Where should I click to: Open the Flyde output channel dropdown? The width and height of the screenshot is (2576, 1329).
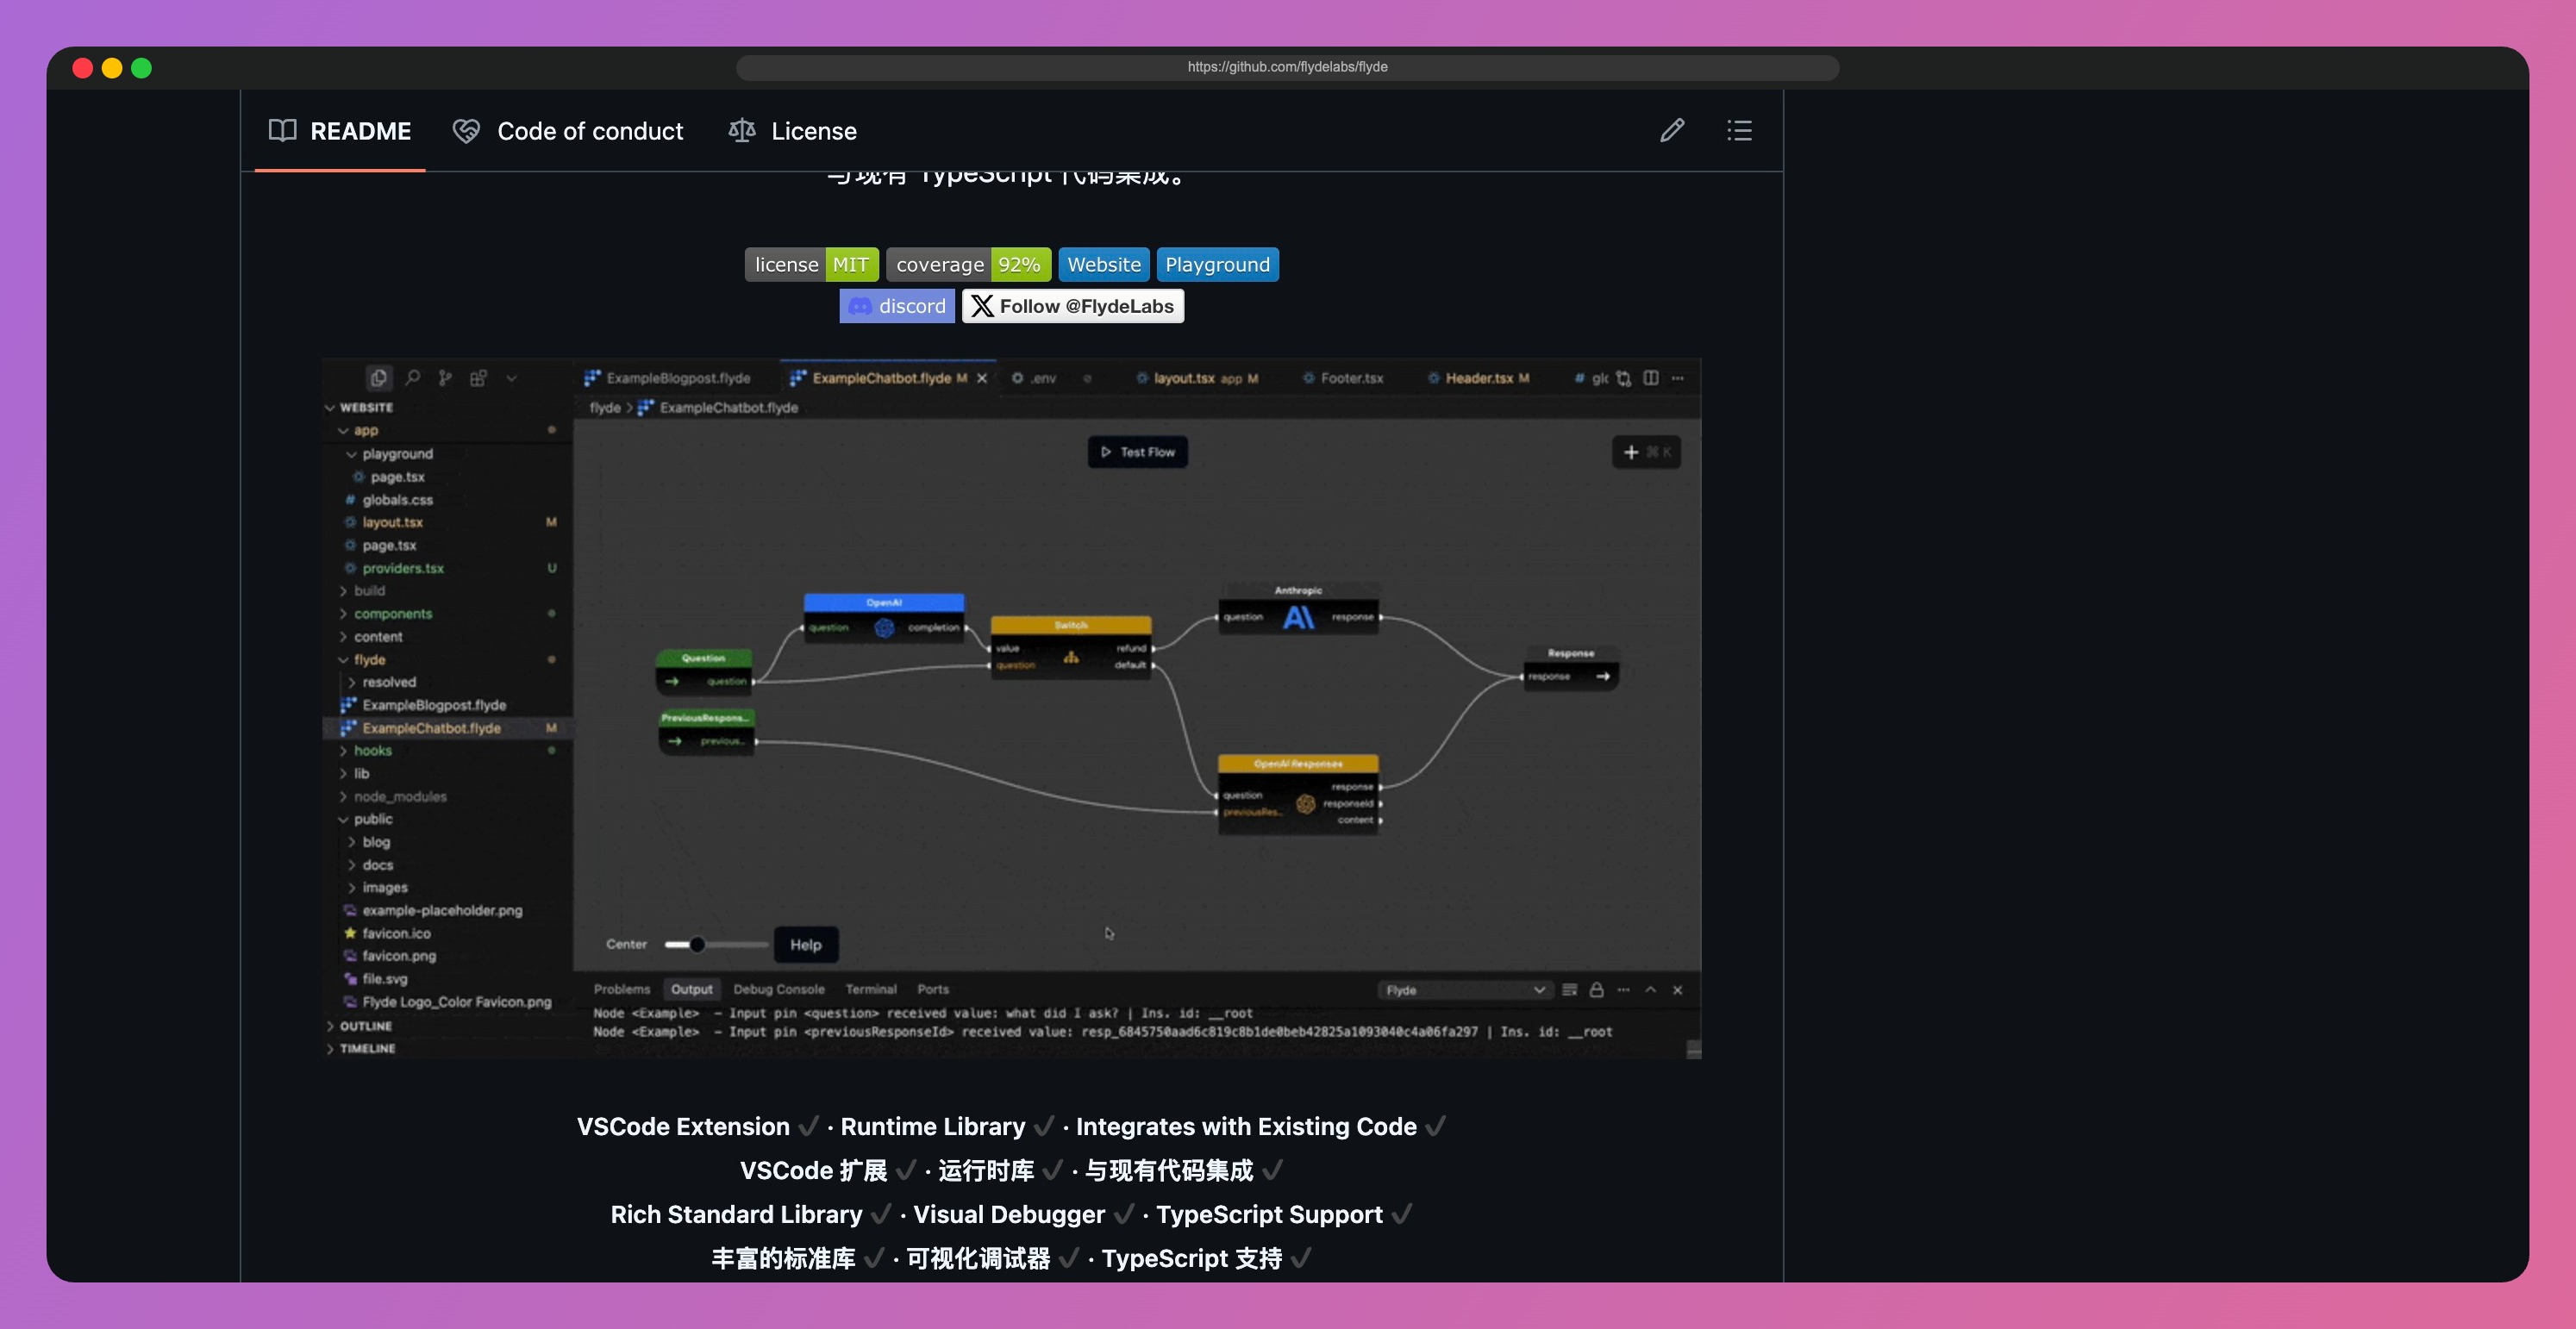[1465, 990]
